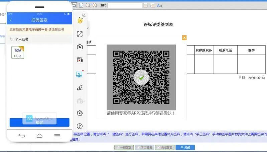Toggle the Aa match-case option
The height and width of the screenshot is (152, 267).
coord(159,5)
